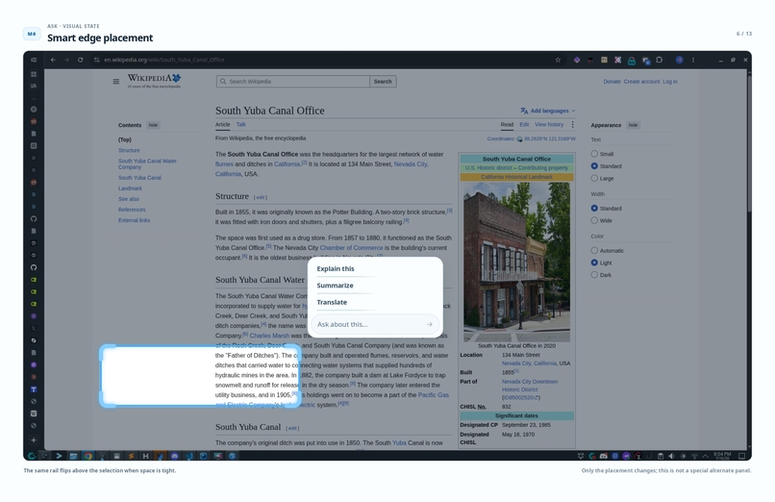
Task: Click the X (Twitter) icon in left sidebar
Action: click(x=34, y=328)
